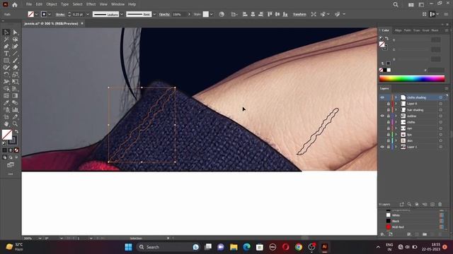Select the Line Segment tool

(x=15, y=54)
